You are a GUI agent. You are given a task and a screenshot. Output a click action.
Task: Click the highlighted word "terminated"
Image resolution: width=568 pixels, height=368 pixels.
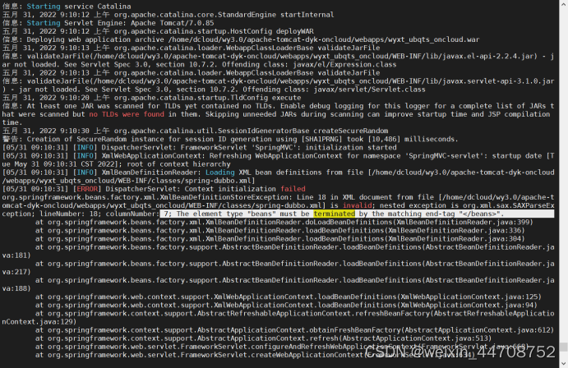point(335,214)
